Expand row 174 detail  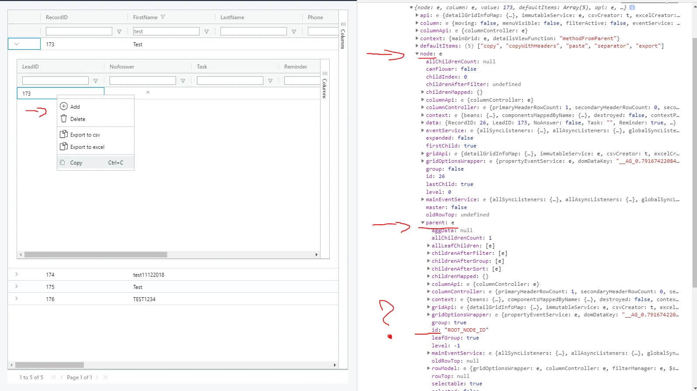(x=17, y=274)
